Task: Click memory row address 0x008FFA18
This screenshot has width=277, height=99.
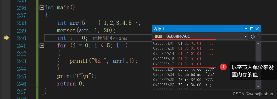Action: (x=164, y=59)
